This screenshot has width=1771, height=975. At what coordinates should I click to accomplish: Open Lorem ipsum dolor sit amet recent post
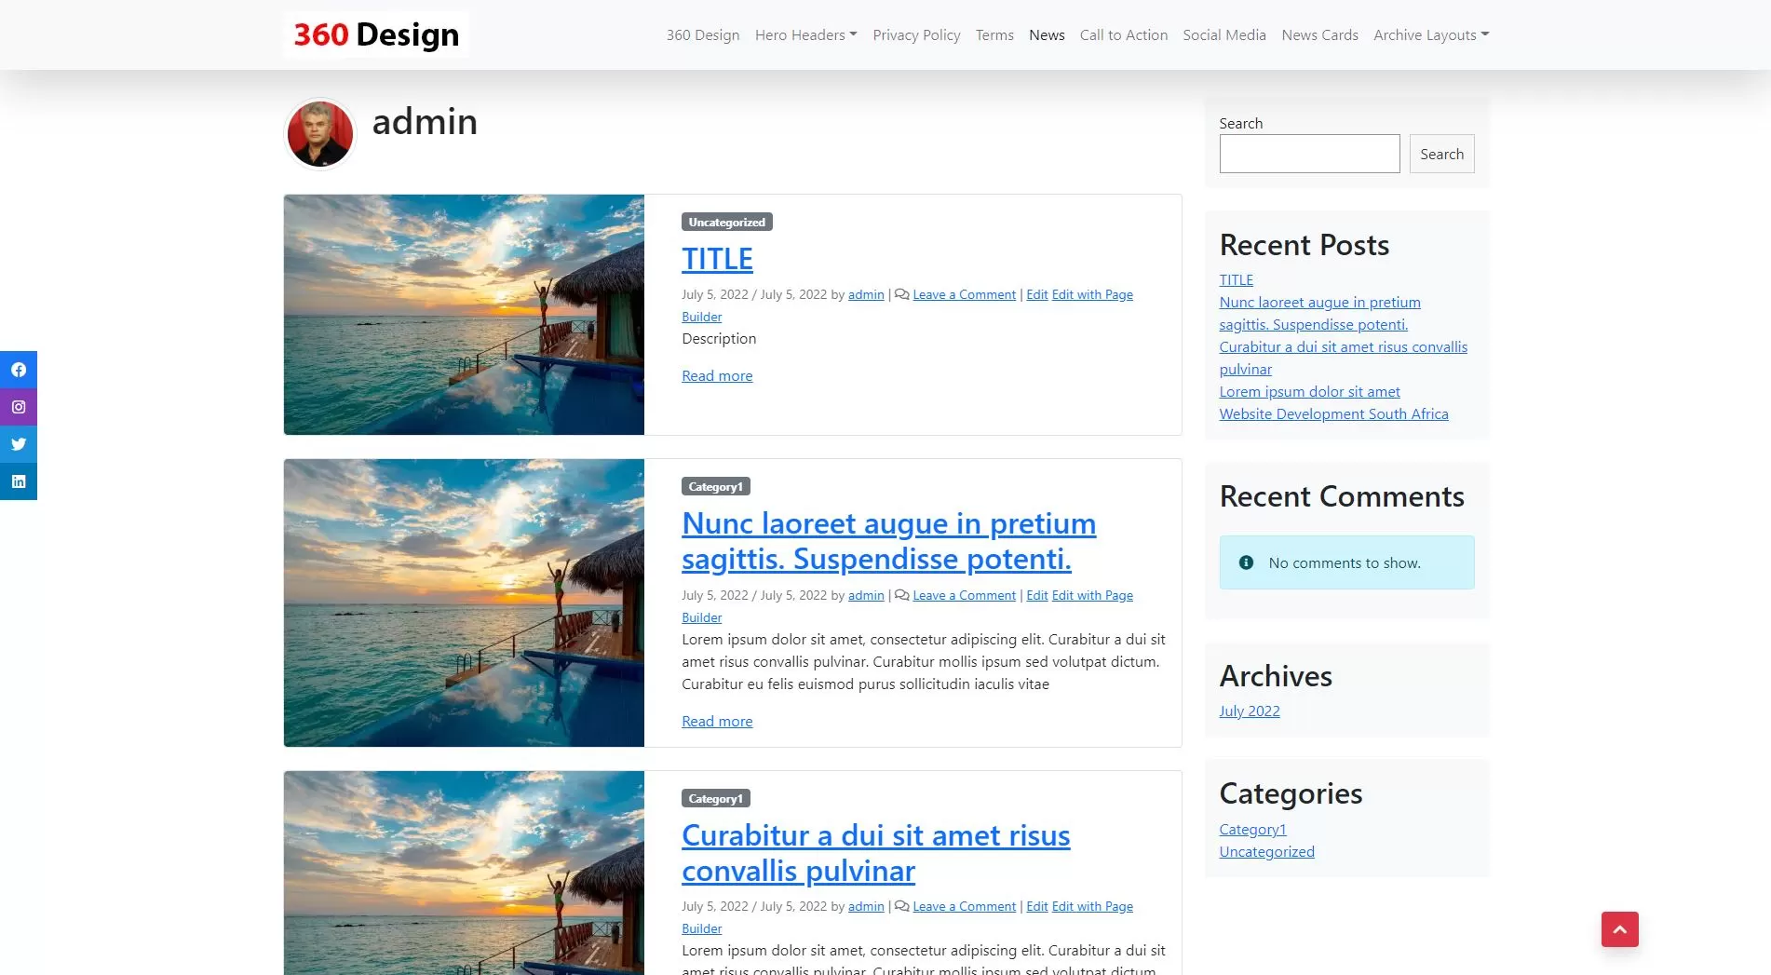pos(1309,391)
